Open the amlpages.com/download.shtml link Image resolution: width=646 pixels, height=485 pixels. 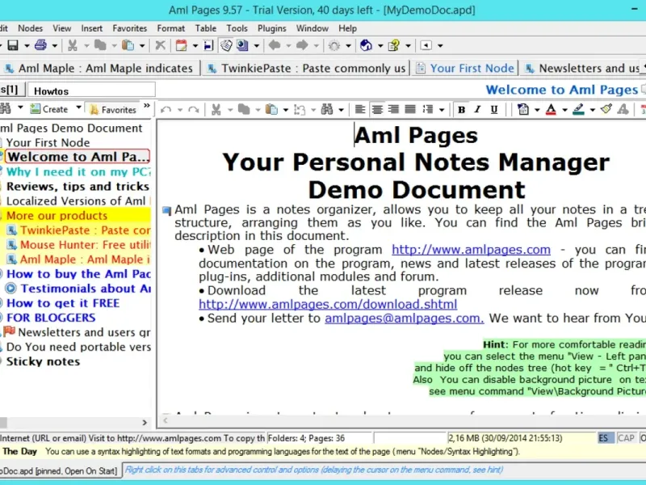pyautogui.click(x=328, y=305)
